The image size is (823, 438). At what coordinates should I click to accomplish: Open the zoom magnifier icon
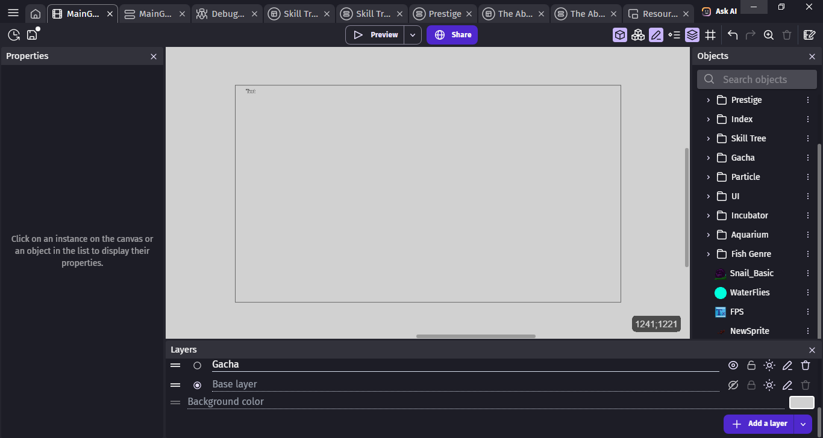pos(769,35)
